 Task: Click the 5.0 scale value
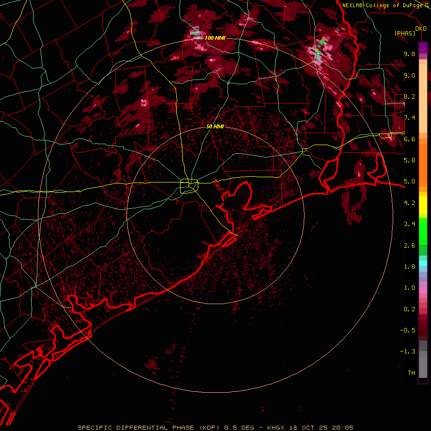[x=409, y=181]
